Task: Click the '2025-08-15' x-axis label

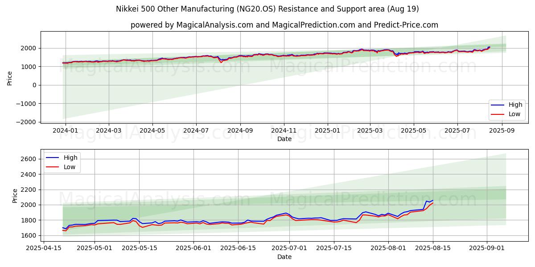Action: 433,248
